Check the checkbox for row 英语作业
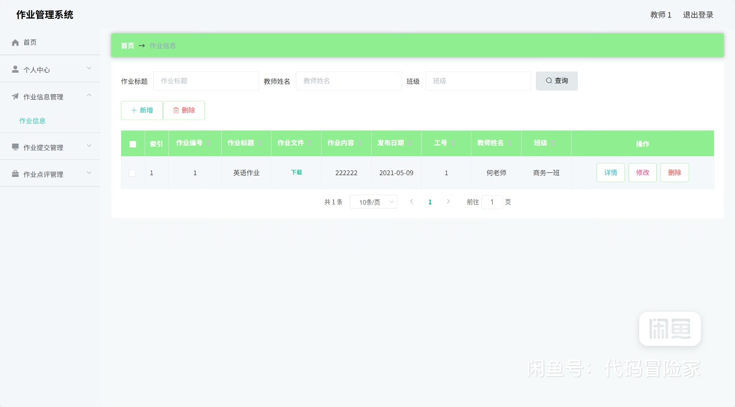Viewport: 735px width, 407px height. click(132, 173)
